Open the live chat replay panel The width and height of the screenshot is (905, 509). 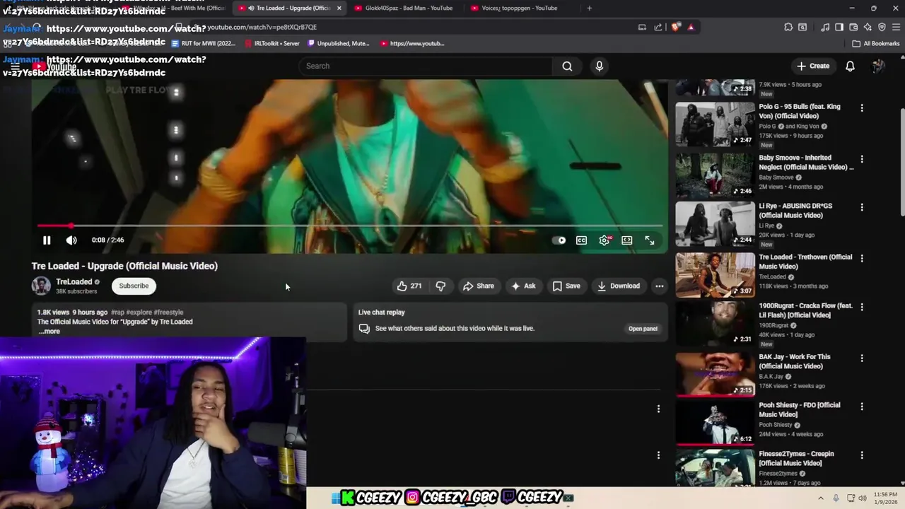point(643,328)
